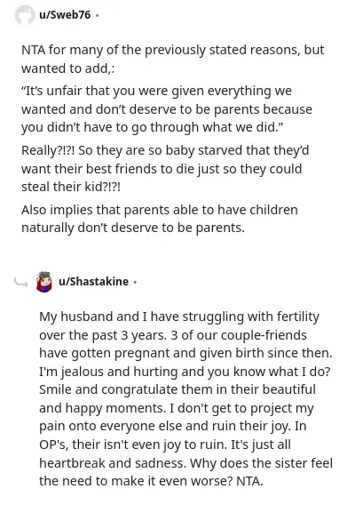Click "naturally don't deserve to be parents." line
Screen dimensions: 355x513
(x=133, y=228)
